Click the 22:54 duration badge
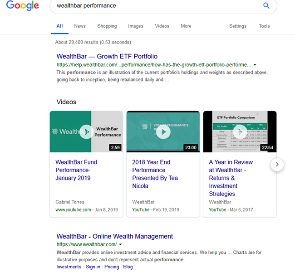Image resolution: width=295 pixels, height=272 pixels. point(267,148)
